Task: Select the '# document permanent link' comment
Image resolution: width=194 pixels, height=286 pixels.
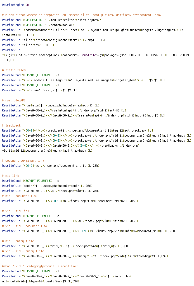Action: (x=23, y=161)
